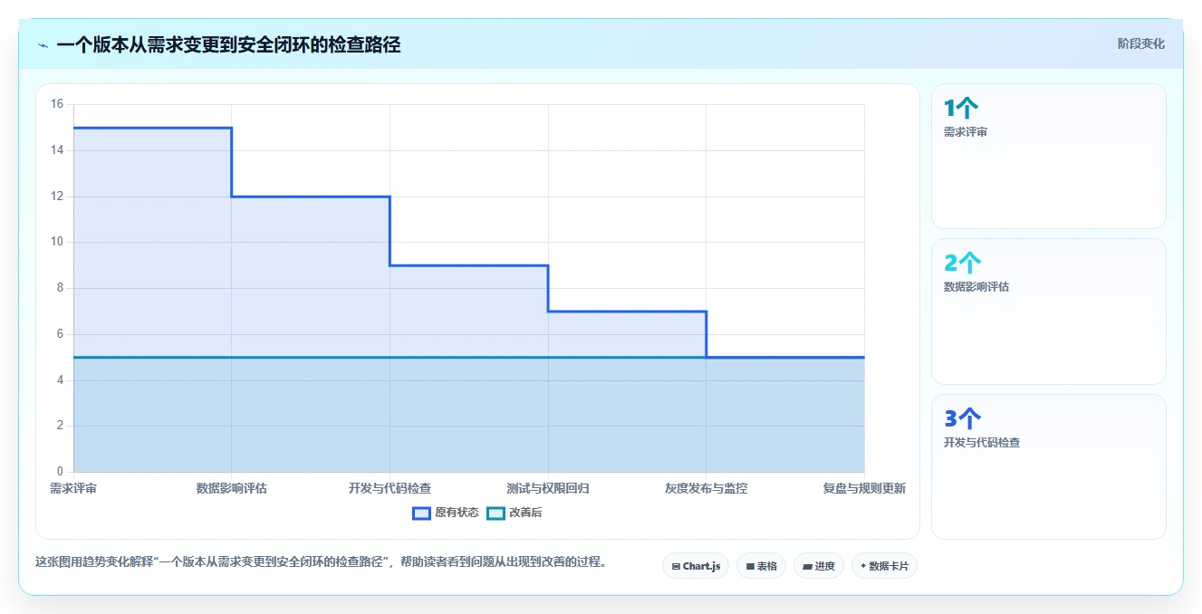
Task: Click the 复盘与规则更新 x-axis label
Action: pos(864,488)
